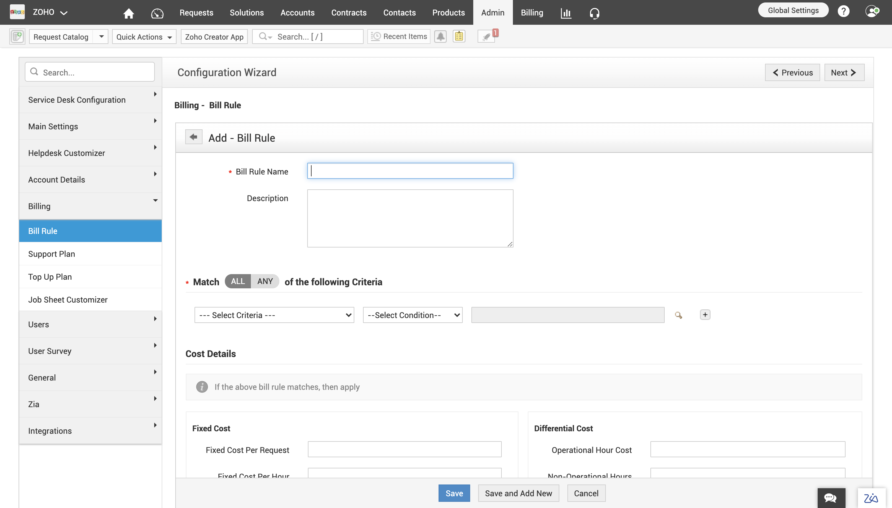892x508 pixels.
Task: Toggle match criteria to ANY
Action: coord(265,281)
